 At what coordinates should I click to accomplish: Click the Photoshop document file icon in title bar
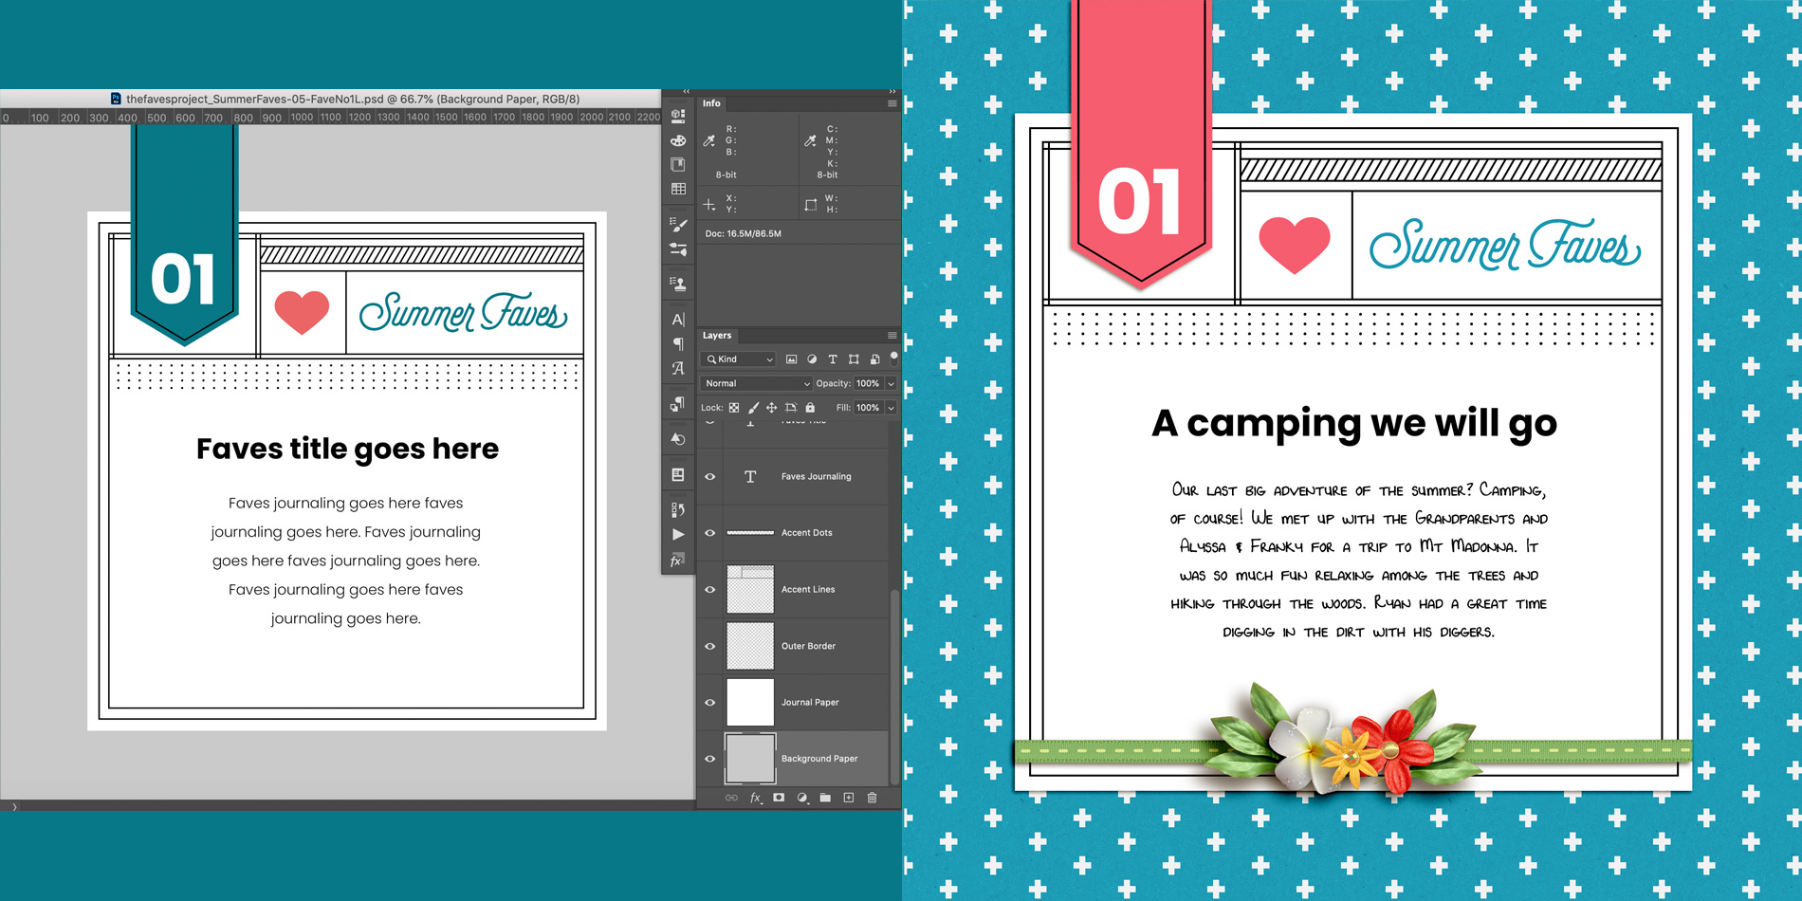pos(116,99)
